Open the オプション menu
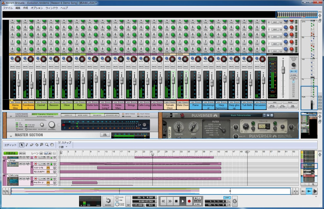324x209 pixels. (37, 8)
